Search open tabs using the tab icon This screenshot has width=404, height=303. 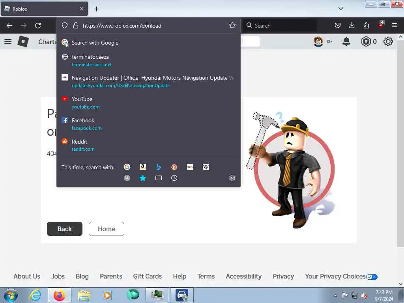pos(159,178)
